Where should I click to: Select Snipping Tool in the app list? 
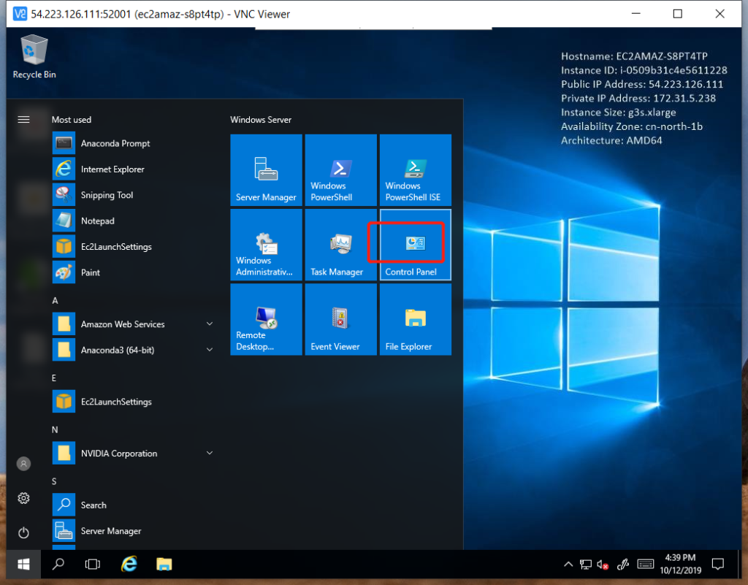pos(107,195)
